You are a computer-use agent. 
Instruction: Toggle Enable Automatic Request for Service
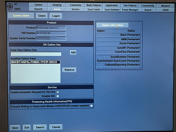pyautogui.click(x=57, y=92)
